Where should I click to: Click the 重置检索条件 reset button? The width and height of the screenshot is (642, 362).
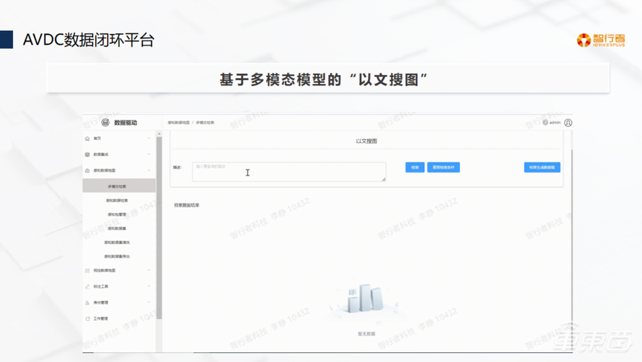click(x=443, y=167)
